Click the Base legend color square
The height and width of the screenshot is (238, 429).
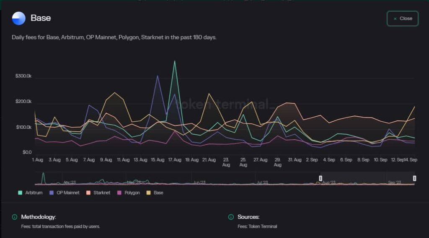(x=149, y=193)
